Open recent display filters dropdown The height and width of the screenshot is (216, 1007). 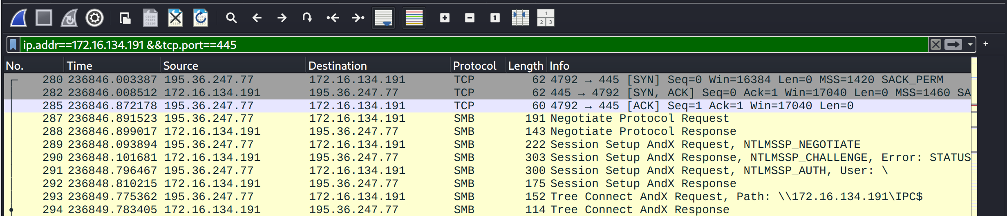970,44
